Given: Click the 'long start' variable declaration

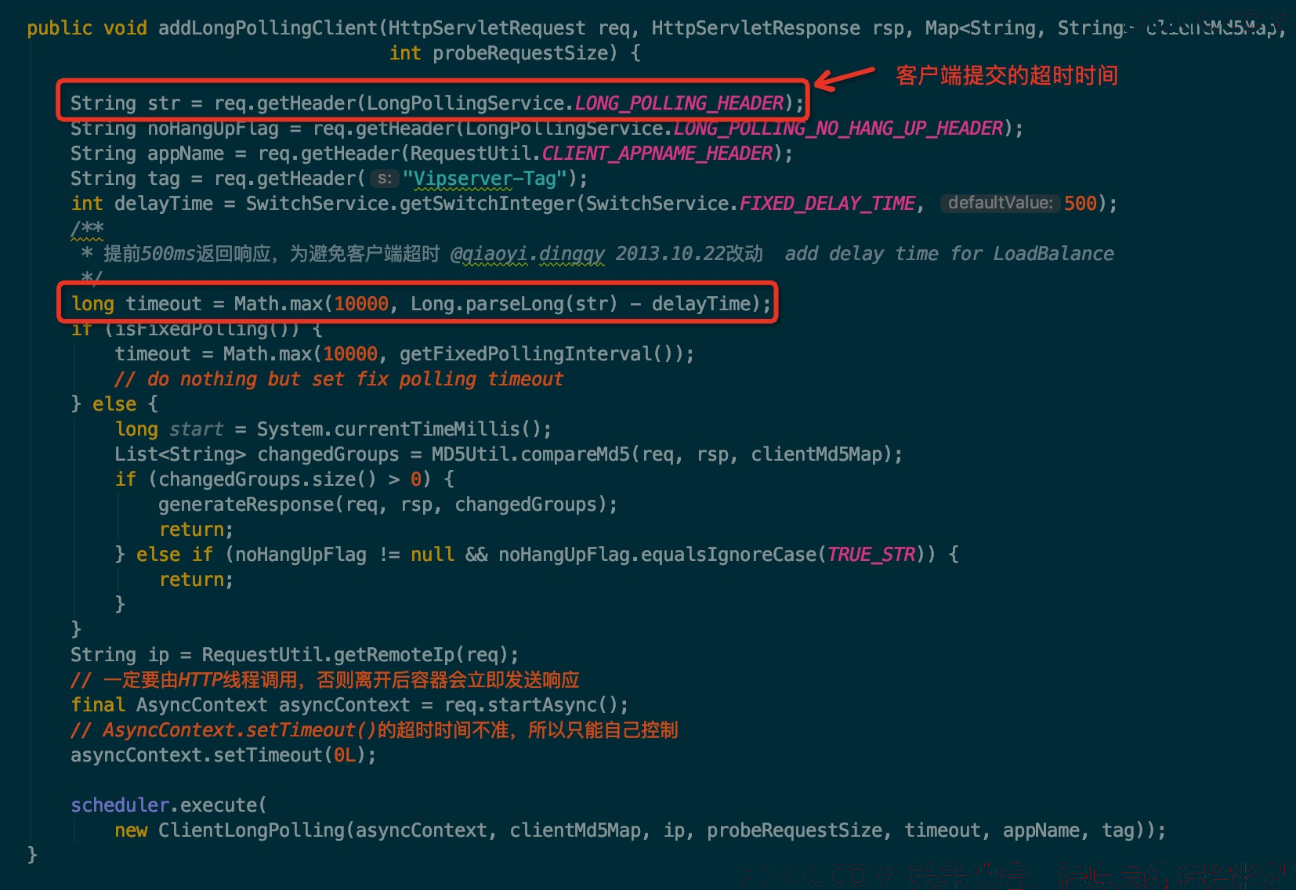Looking at the screenshot, I should point(169,429).
